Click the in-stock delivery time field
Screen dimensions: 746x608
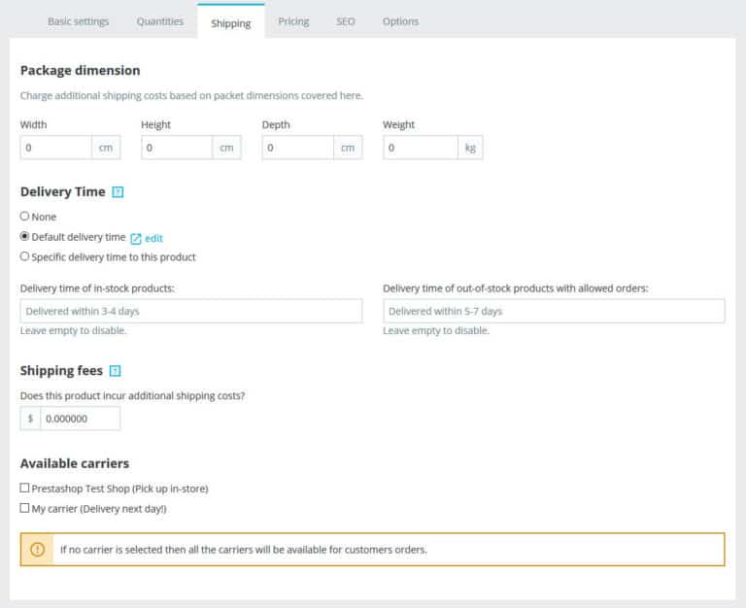[x=191, y=311]
